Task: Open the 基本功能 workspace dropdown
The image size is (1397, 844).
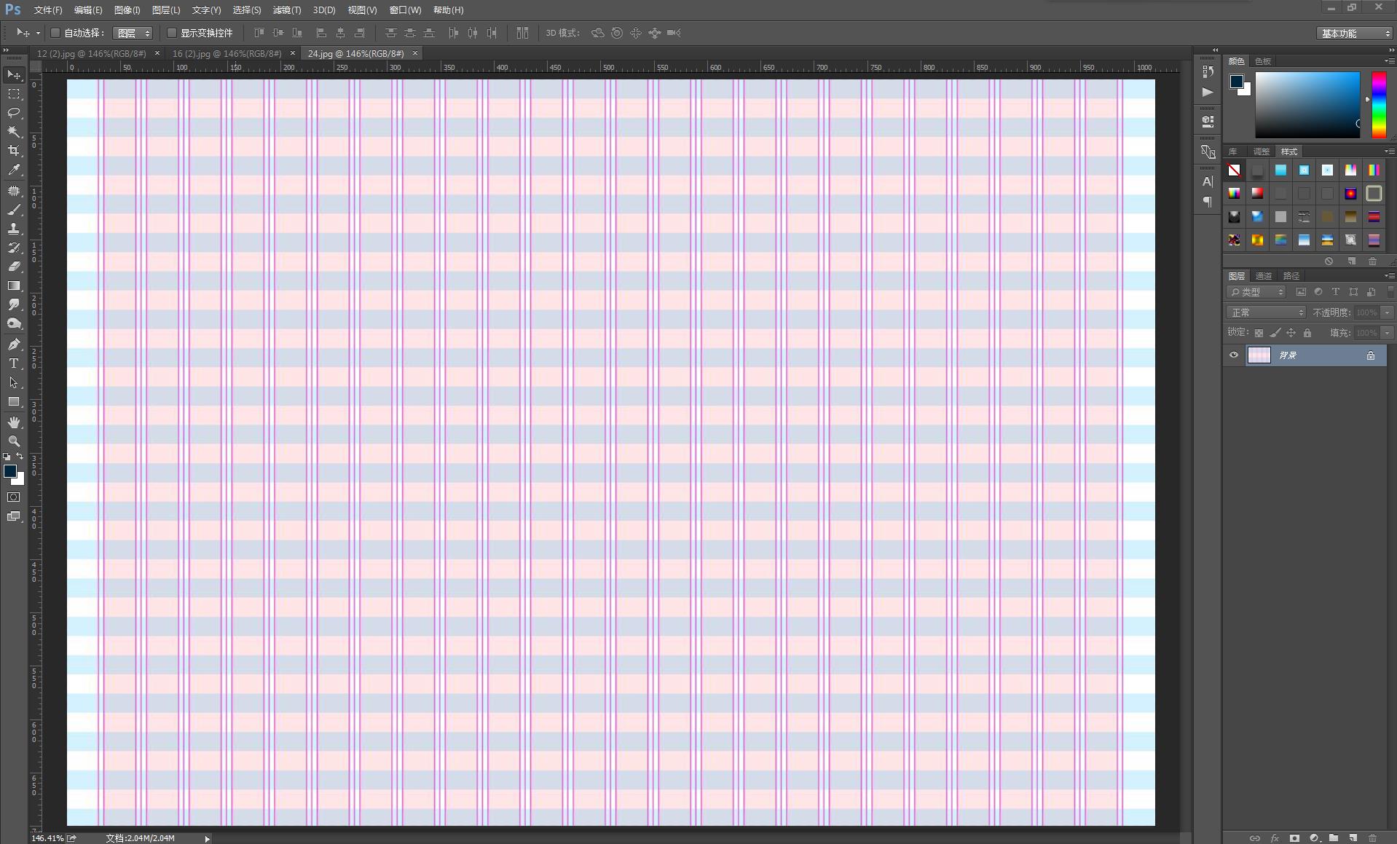Action: tap(1355, 33)
